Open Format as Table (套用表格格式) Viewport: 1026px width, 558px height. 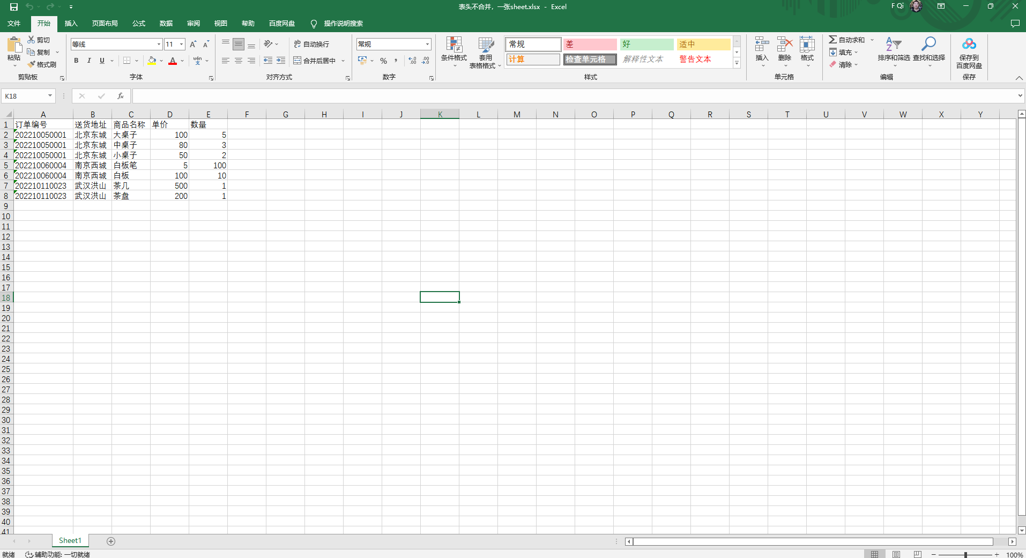485,53
